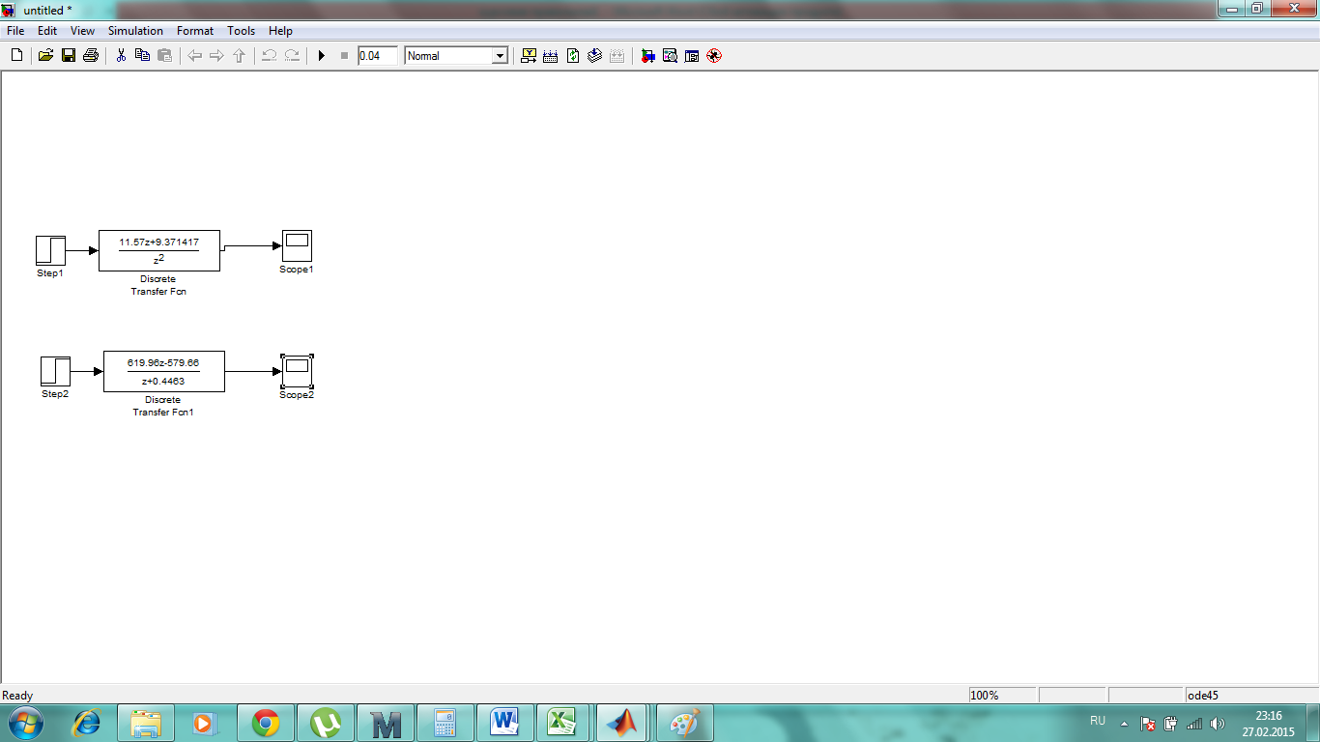Viewport: 1320px width, 742px height.
Task: Click the power plug tray icon
Action: point(1171,724)
